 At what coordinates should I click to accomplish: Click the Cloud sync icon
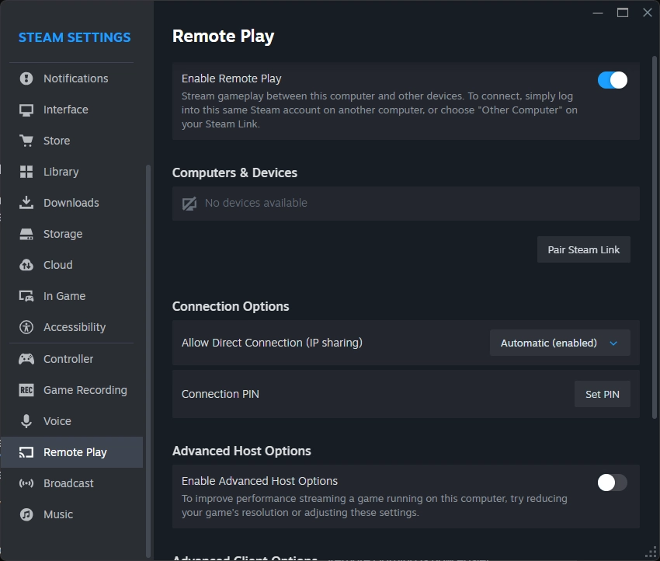(26, 265)
